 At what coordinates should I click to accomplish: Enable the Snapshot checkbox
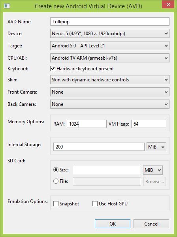point(56,203)
